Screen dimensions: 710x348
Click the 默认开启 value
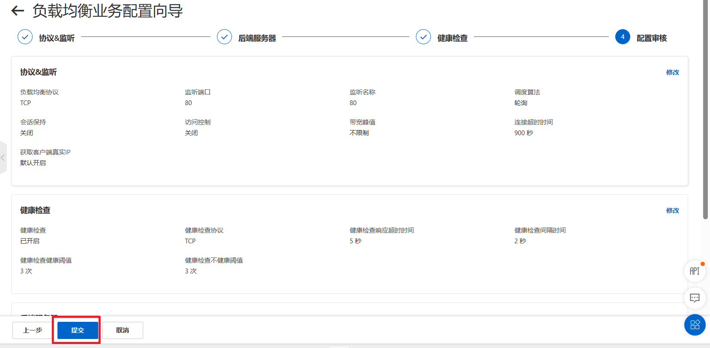33,163
